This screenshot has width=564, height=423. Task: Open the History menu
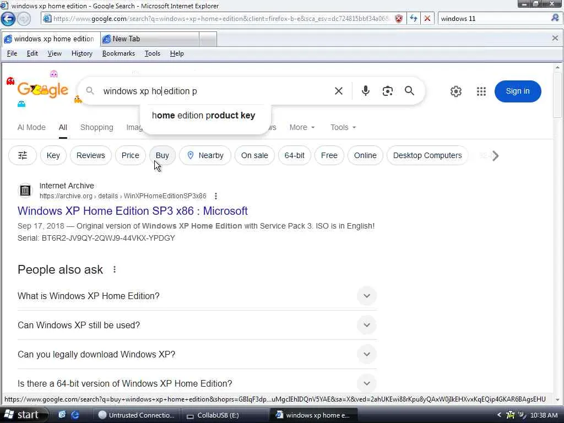(82, 53)
